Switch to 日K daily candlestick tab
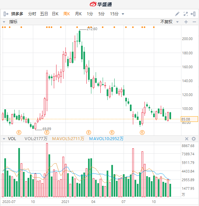This screenshot has height=206, width=199. pyautogui.click(x=55, y=14)
